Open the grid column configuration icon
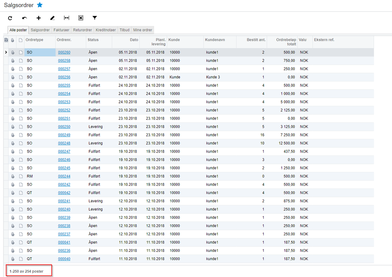392x277 pixels. pyautogui.click(x=6, y=40)
